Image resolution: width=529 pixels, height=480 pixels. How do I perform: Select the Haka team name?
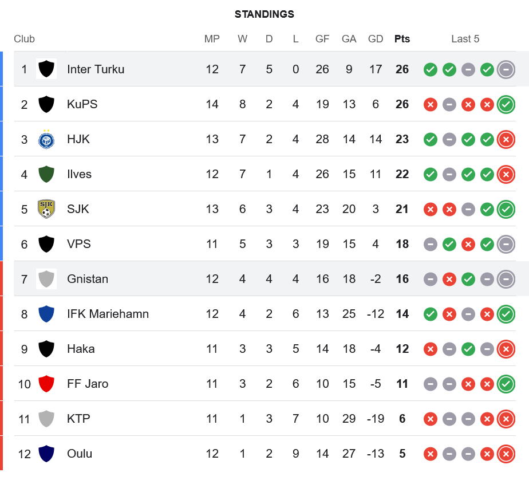pyautogui.click(x=81, y=349)
